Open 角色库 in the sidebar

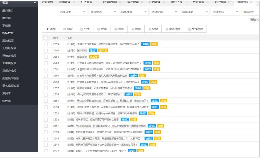pyautogui.click(x=6, y=101)
